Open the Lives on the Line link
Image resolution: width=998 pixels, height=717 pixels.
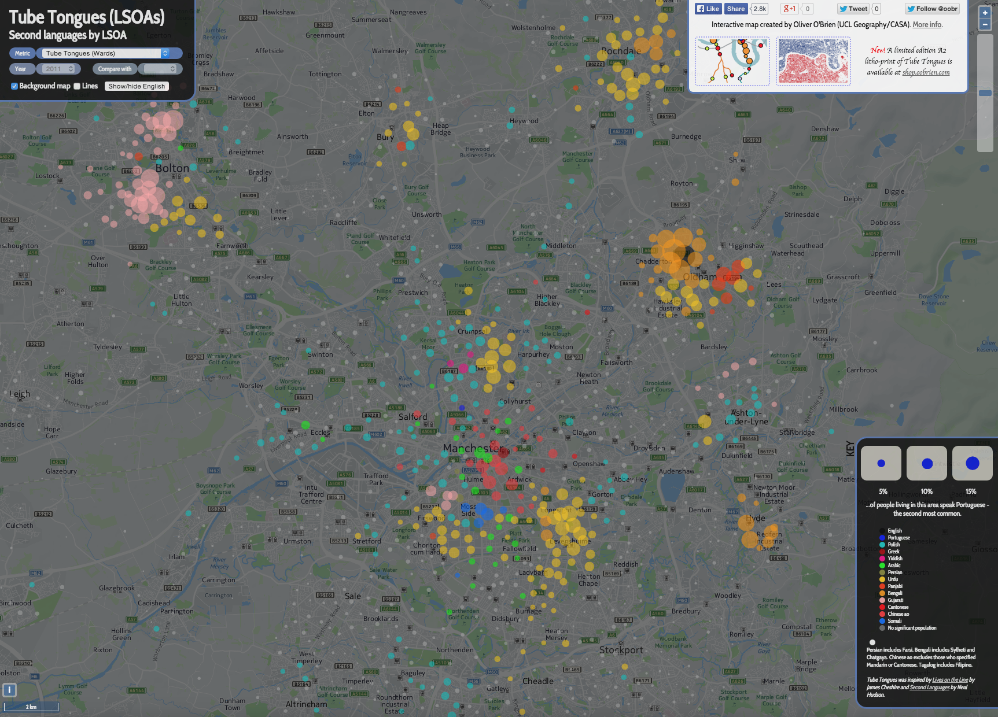point(950,680)
